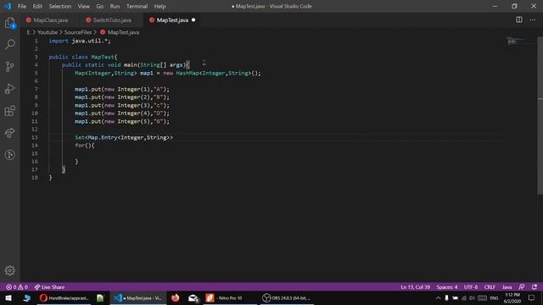
Task: Open the Terminal menu
Action: 137,6
